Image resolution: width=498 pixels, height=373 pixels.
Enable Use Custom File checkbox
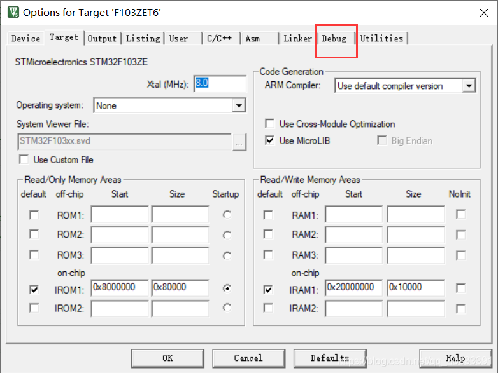[x=24, y=159]
